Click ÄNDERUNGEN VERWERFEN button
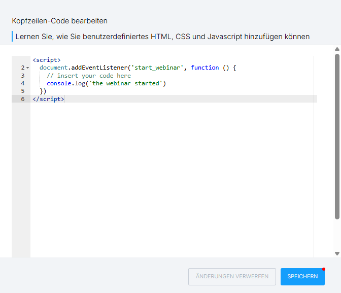This screenshot has height=293, width=341. 232,276
